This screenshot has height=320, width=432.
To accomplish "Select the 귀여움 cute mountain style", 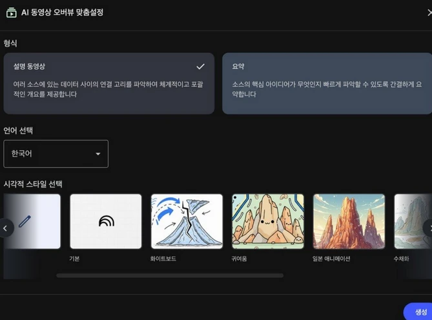I will pyautogui.click(x=268, y=221).
